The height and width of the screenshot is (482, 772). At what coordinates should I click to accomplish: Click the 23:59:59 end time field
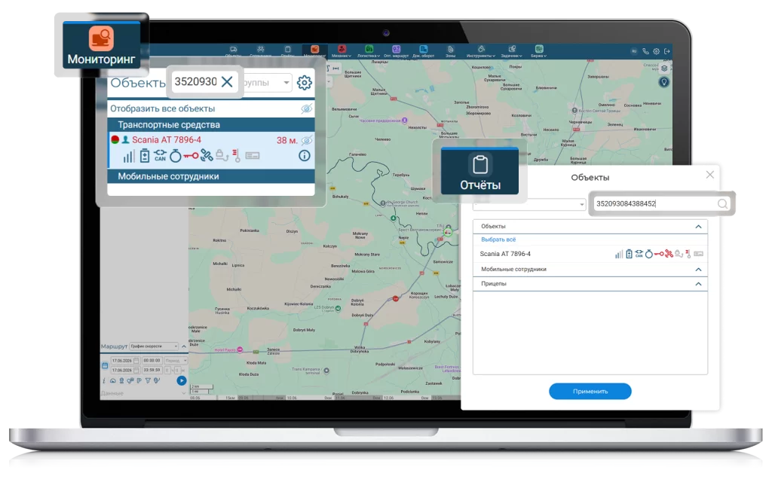(x=152, y=370)
